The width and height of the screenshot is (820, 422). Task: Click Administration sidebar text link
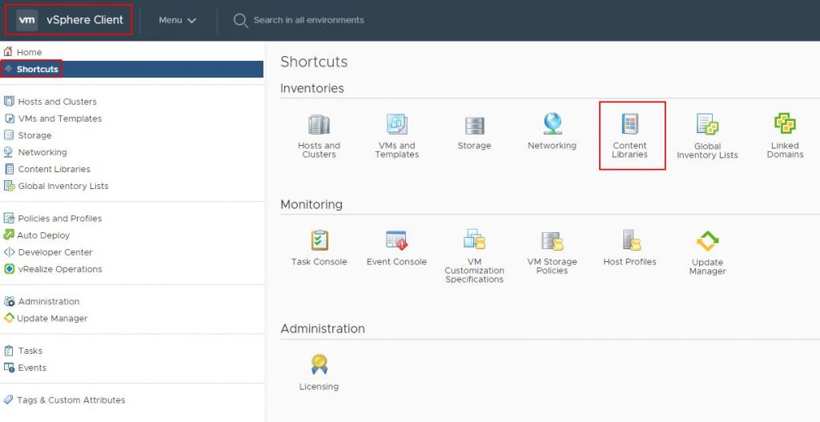pos(49,301)
